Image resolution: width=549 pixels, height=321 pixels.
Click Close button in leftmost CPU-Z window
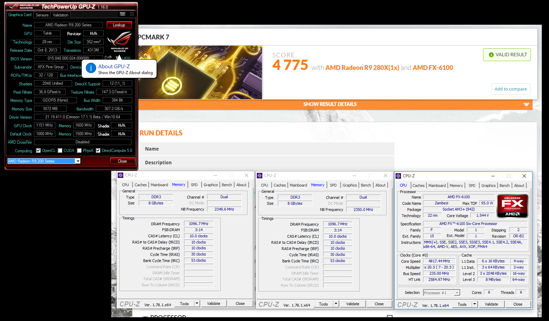click(x=240, y=304)
